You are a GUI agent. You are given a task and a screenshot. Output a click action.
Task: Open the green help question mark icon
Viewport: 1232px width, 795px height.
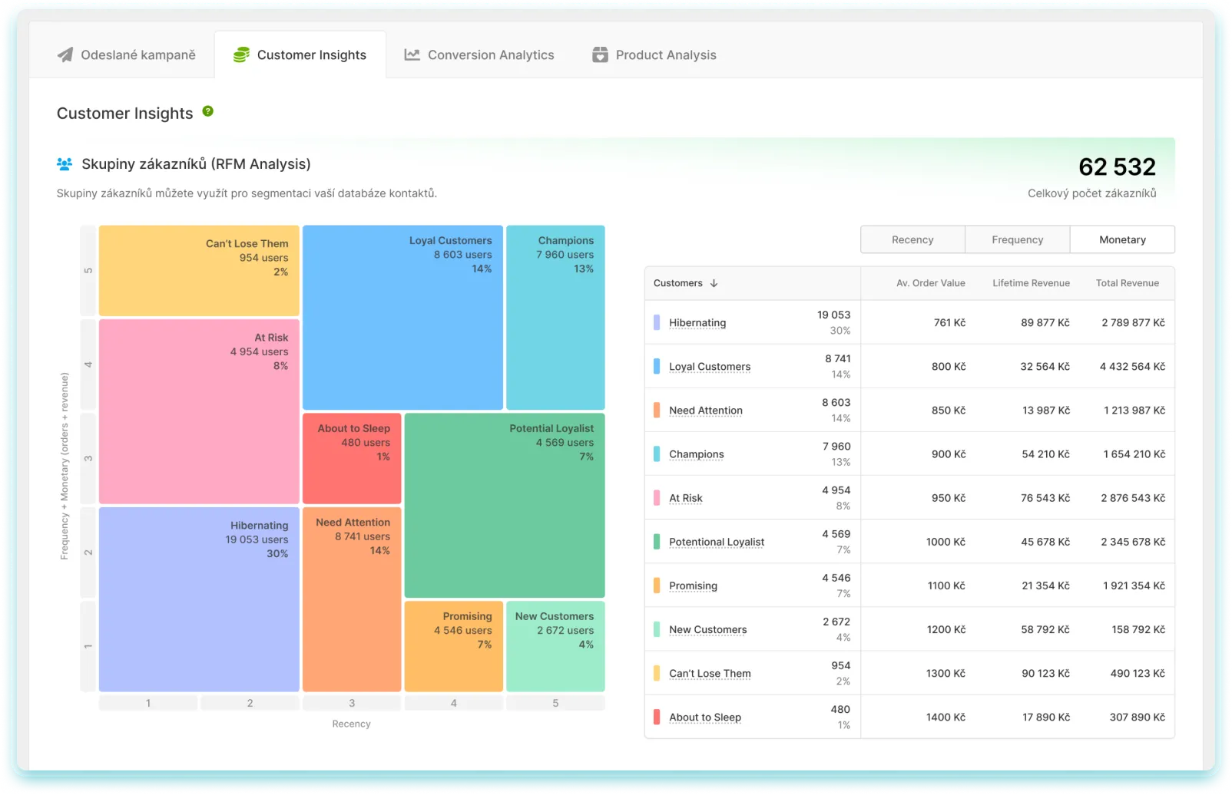coord(207,111)
